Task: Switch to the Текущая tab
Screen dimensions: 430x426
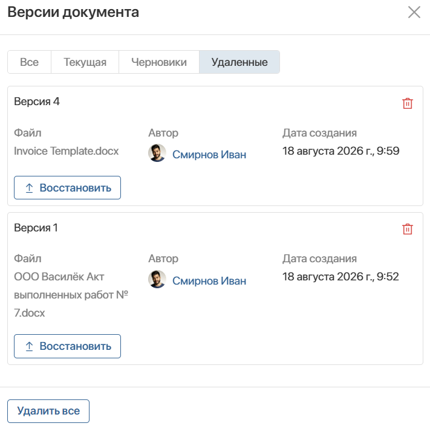Action: coord(85,62)
